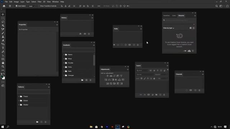Viewport: 230px width, 129px height.
Task: Open the Auto-Select Layer dropdown
Action: point(32,6)
